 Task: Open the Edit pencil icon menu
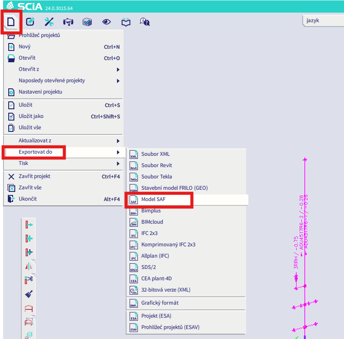(30, 22)
